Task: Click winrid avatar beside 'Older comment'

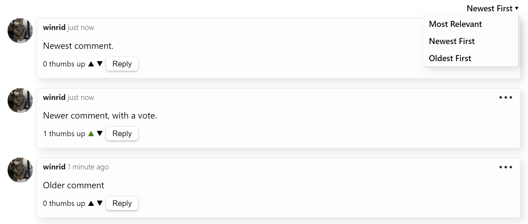Action: 20,170
